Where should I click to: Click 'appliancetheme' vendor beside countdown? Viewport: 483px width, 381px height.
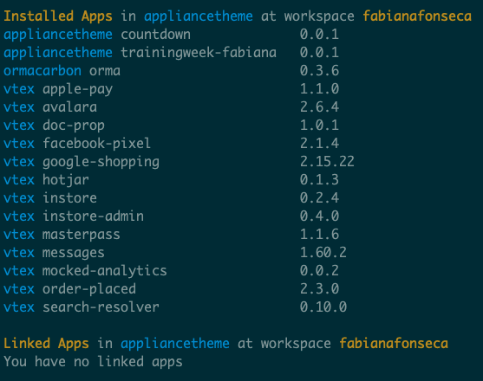click(58, 35)
